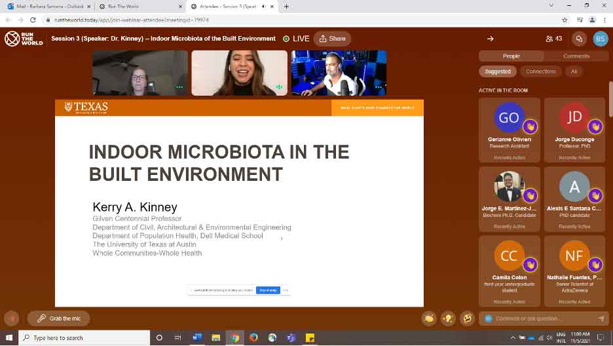
Task: Switch to the Comments tab
Action: [x=576, y=56]
